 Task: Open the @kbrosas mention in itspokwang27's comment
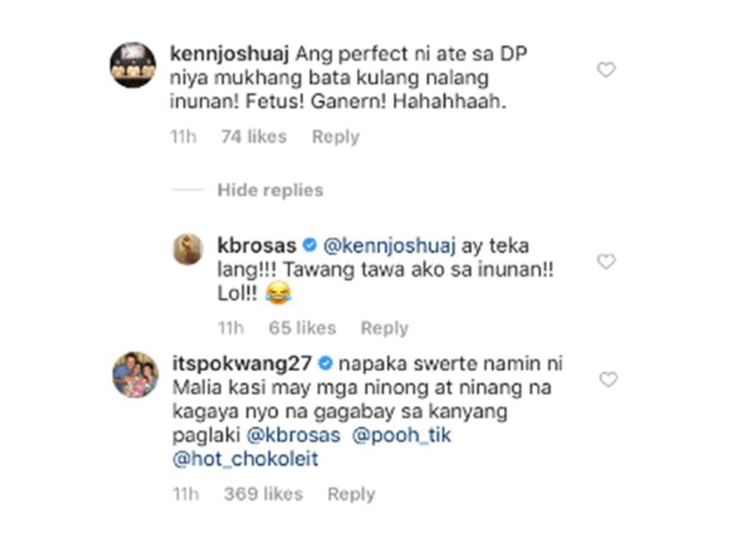pyautogui.click(x=294, y=435)
